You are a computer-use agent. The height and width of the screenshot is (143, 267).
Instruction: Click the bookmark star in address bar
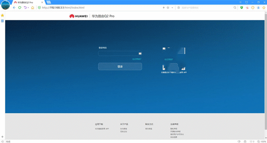click(x=168, y=7)
